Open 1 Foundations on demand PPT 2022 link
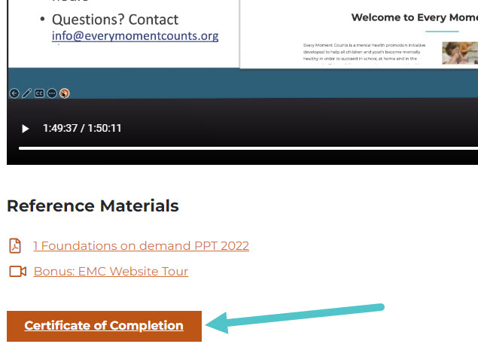This screenshot has height=350, width=478. tap(142, 245)
